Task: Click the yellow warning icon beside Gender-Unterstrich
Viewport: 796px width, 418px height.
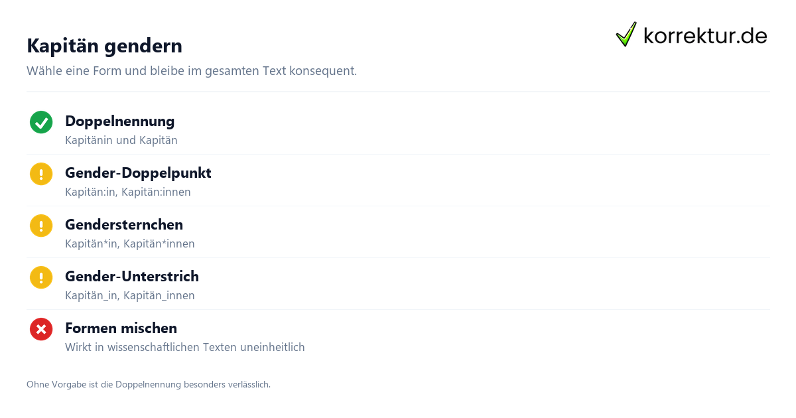Action: click(x=41, y=277)
